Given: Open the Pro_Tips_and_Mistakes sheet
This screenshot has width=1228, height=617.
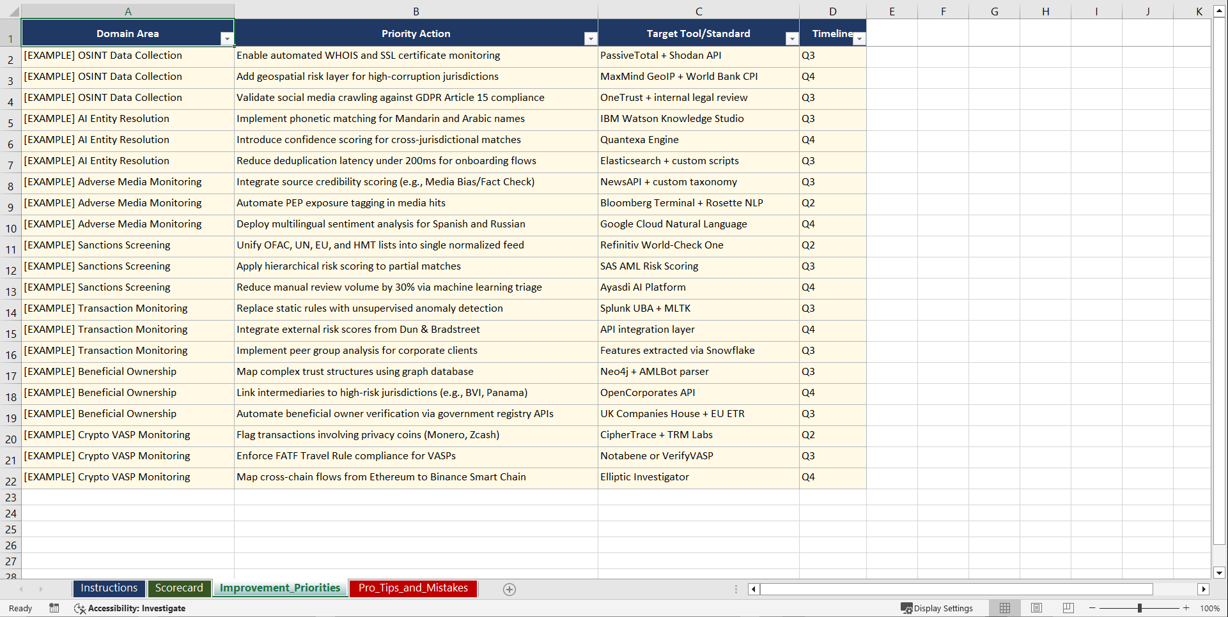Looking at the screenshot, I should click(412, 588).
